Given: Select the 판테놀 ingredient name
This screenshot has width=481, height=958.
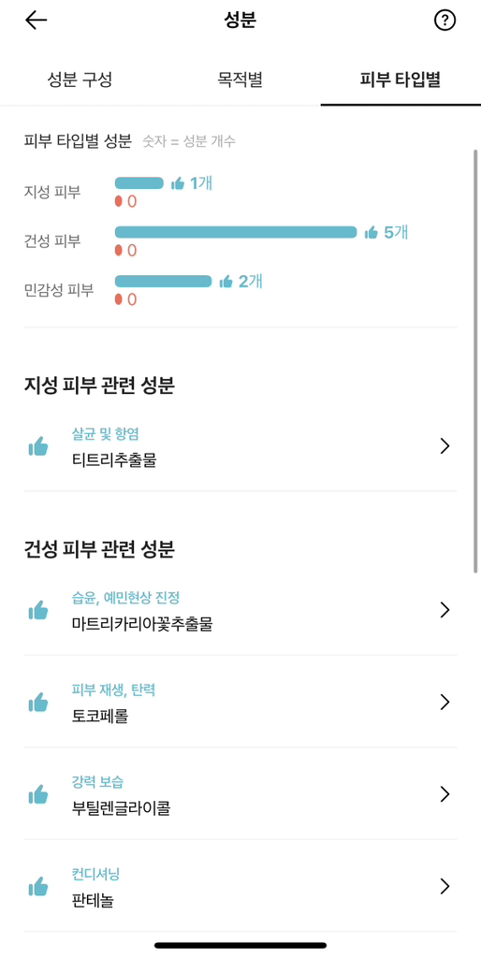Looking at the screenshot, I should (x=93, y=901).
